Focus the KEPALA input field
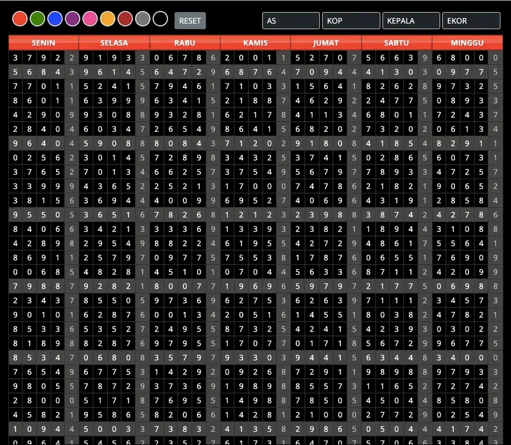The height and width of the screenshot is (445, 511). click(410, 21)
